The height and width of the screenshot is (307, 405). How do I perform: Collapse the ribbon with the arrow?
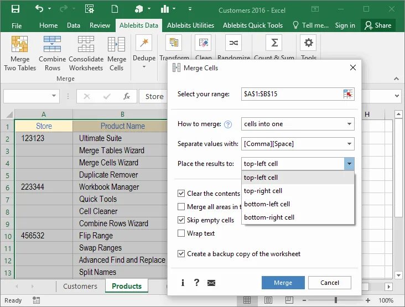[396, 79]
